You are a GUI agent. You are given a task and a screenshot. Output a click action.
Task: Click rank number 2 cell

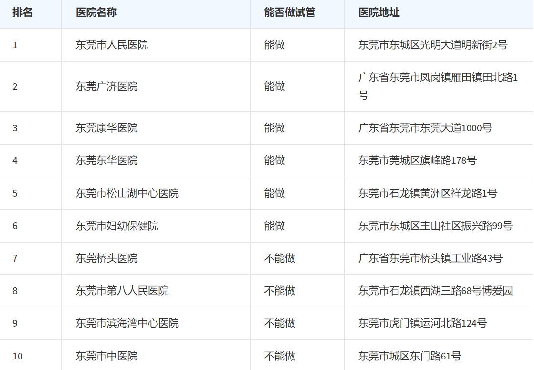[x=15, y=86]
